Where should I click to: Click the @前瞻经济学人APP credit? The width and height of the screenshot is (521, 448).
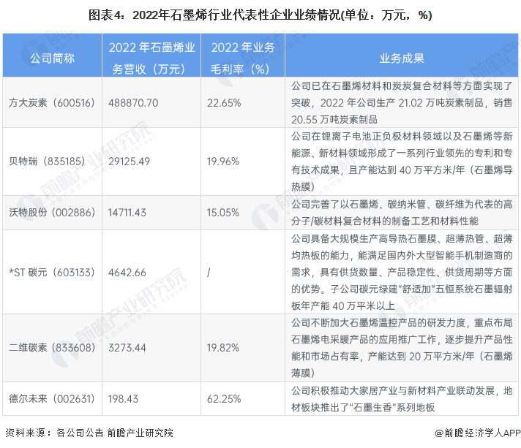478,433
